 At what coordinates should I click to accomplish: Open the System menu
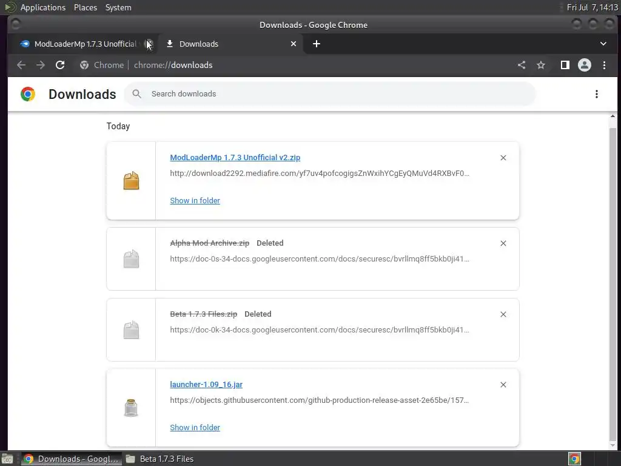pyautogui.click(x=118, y=7)
